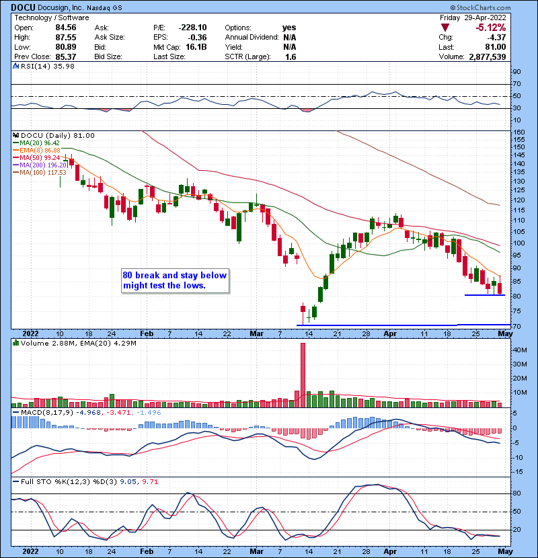Click the 'May' label on price chart axis
This screenshot has width=538, height=558.
pos(505,334)
